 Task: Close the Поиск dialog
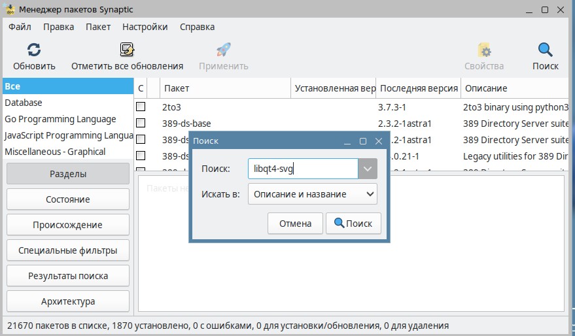tap(379, 141)
